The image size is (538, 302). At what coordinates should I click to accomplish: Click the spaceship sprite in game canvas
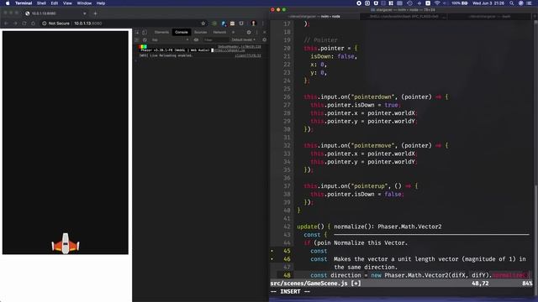click(x=66, y=243)
